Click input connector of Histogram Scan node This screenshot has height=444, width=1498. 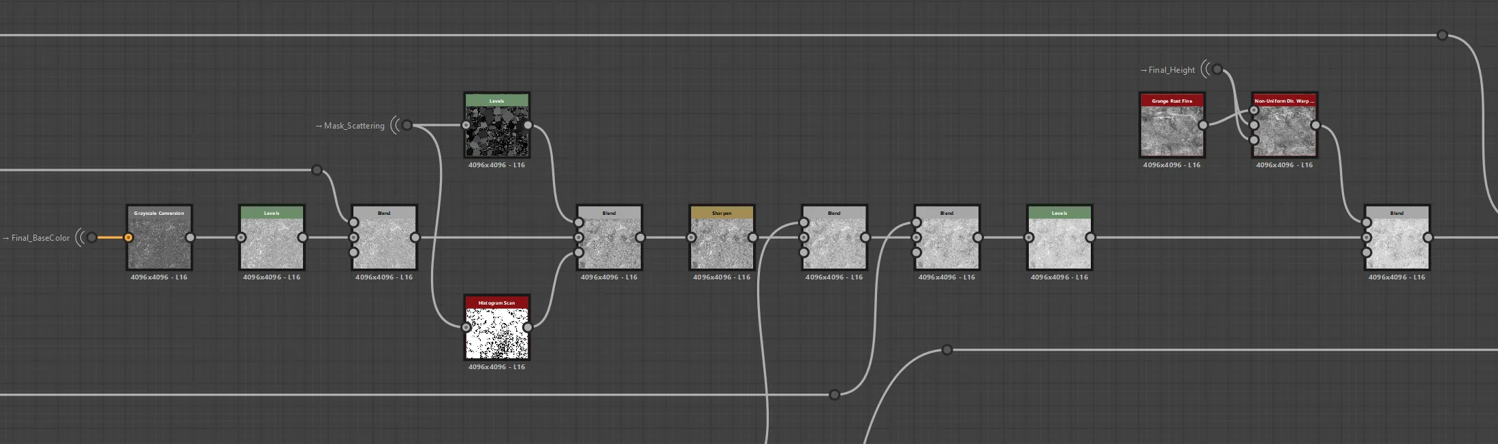click(x=466, y=327)
